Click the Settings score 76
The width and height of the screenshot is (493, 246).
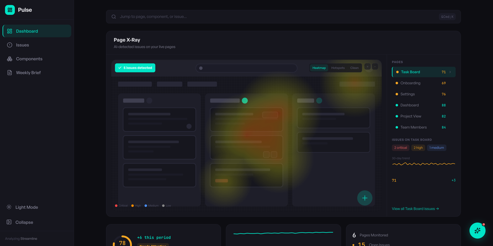[x=444, y=94]
